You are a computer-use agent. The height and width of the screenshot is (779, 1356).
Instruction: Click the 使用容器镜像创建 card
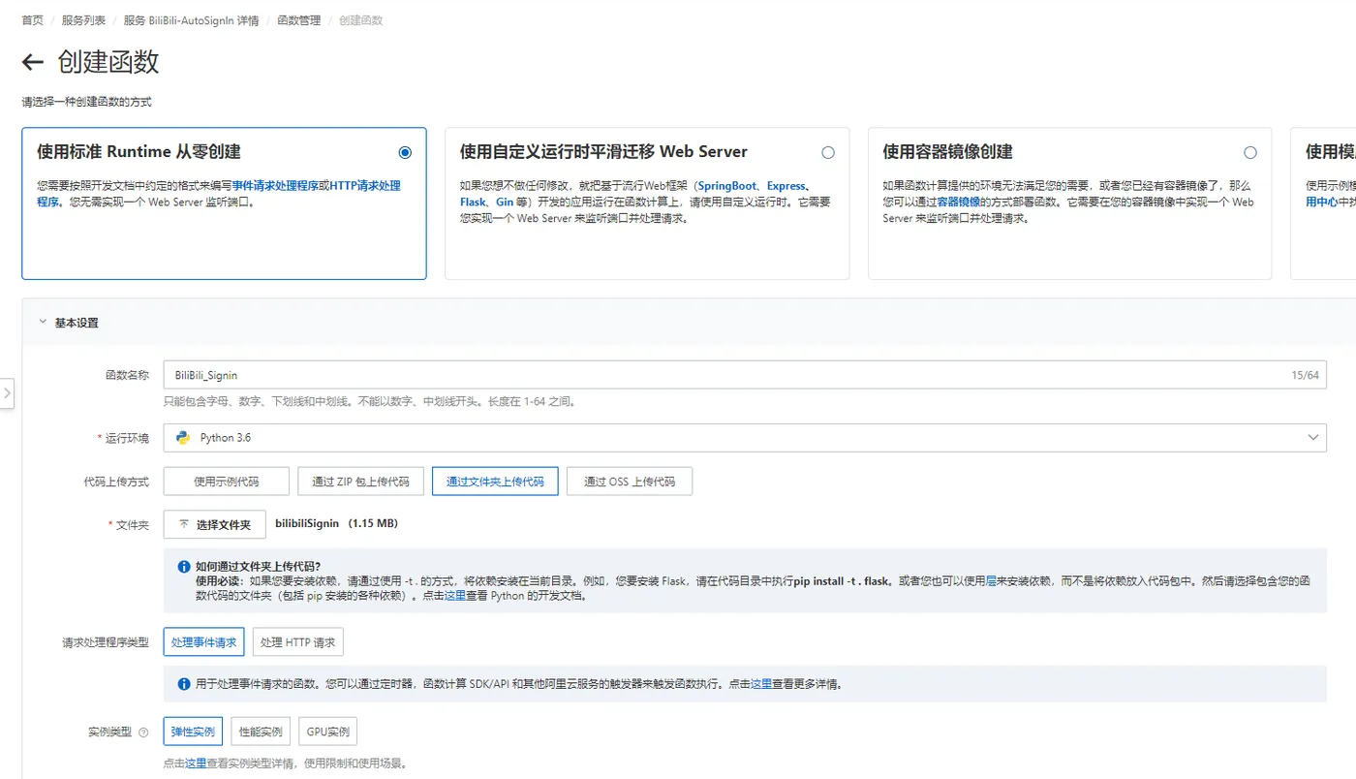point(1069,203)
